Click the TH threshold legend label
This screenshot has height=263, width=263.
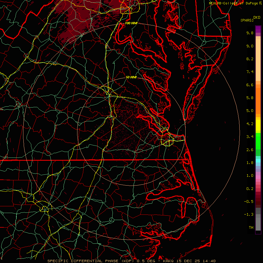[x=251, y=228]
